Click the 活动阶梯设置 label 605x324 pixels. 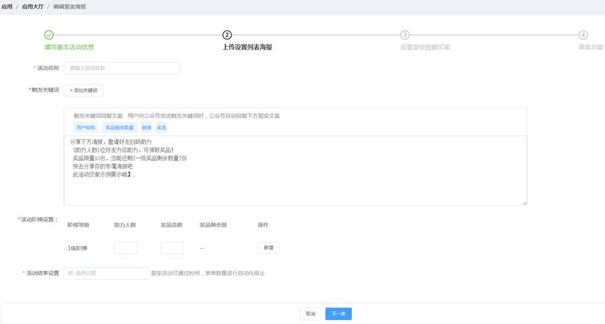click(39, 219)
